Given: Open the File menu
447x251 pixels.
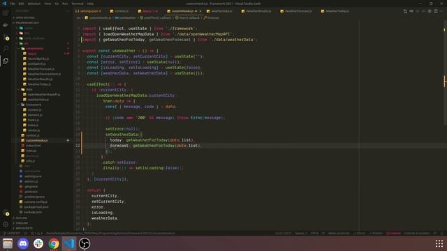Looking at the screenshot, I should (13, 3).
